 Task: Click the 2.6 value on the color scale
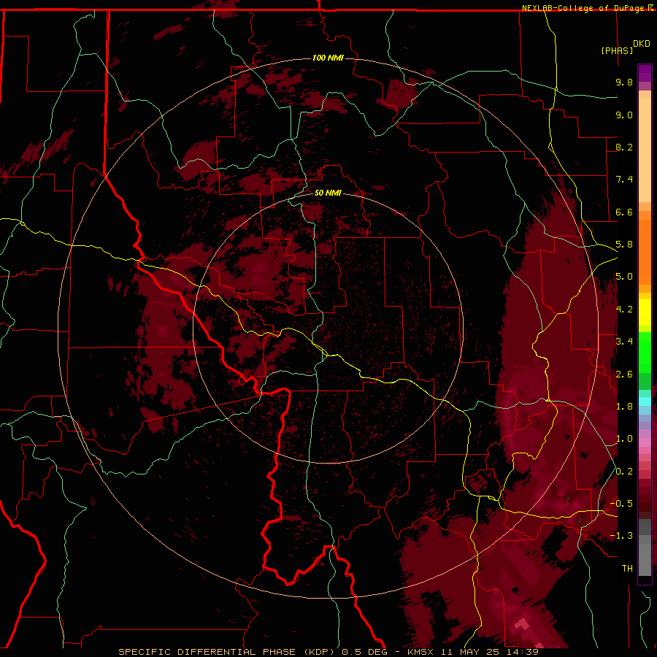[624, 374]
